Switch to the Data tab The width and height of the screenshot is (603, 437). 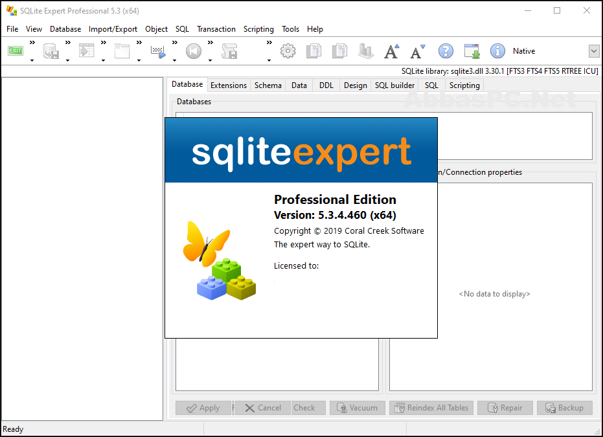[299, 85]
